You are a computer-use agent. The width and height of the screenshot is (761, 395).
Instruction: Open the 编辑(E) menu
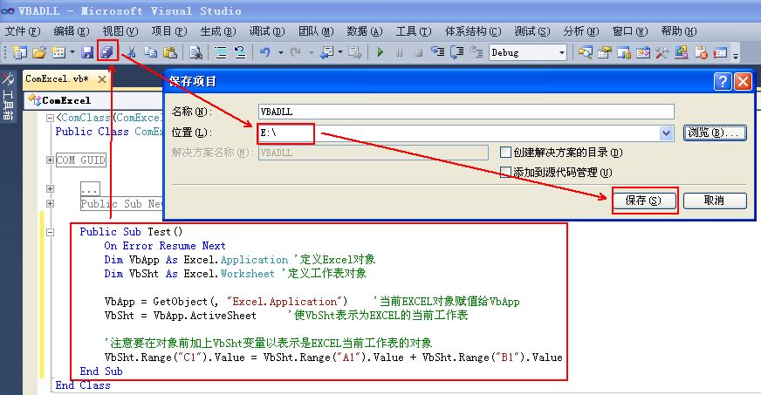point(72,31)
